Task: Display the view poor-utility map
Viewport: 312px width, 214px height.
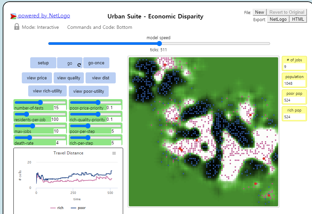Action: [x=89, y=91]
